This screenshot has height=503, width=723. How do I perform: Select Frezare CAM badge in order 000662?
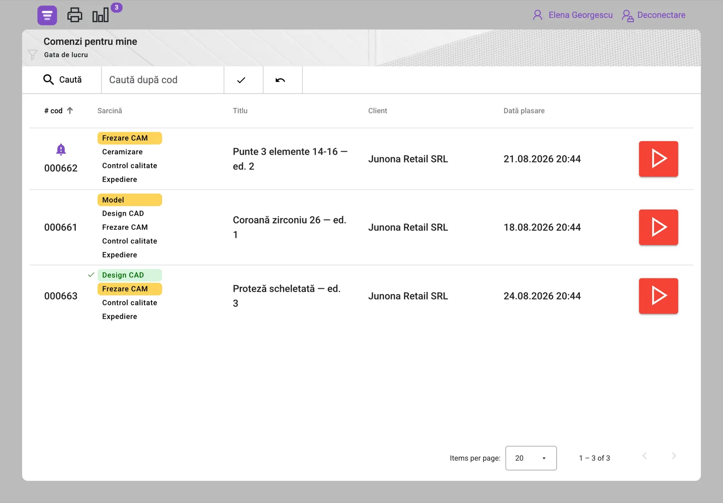click(130, 138)
